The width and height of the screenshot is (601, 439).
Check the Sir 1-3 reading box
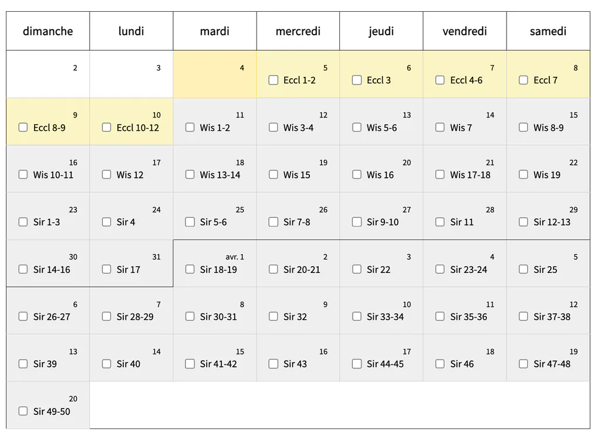pyautogui.click(x=23, y=222)
